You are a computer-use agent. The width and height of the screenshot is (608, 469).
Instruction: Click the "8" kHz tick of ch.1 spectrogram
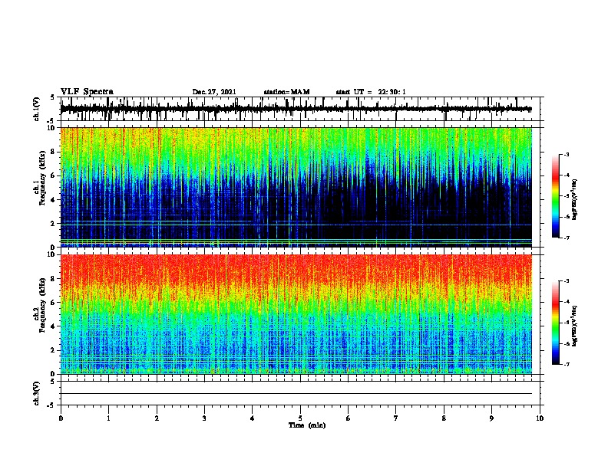(x=54, y=152)
